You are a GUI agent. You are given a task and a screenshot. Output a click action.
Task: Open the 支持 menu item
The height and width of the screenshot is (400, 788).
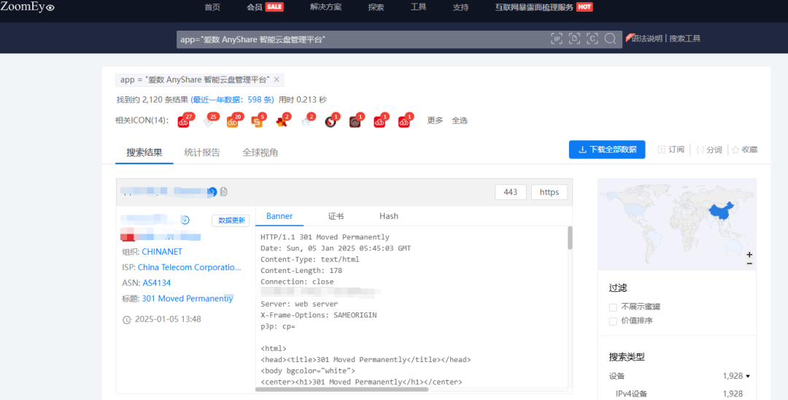click(x=460, y=7)
